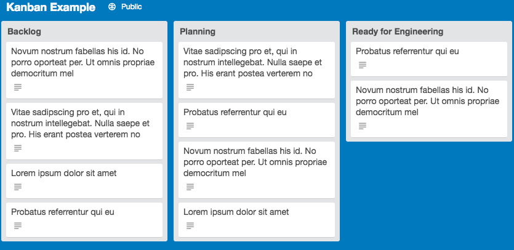The height and width of the screenshot is (250, 514).
Task: Click the Backlog list header
Action: point(24,31)
